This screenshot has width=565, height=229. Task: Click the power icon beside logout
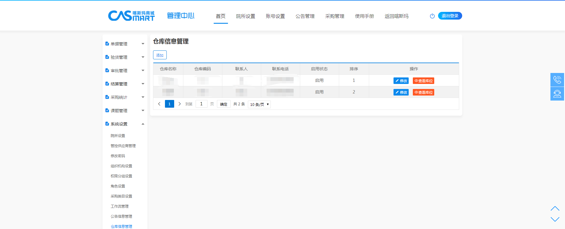click(x=432, y=16)
